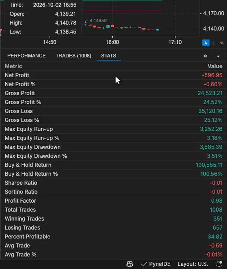Click the Avg Trade value -0.59
Image resolution: width=227 pixels, height=269 pixels.
(x=216, y=245)
